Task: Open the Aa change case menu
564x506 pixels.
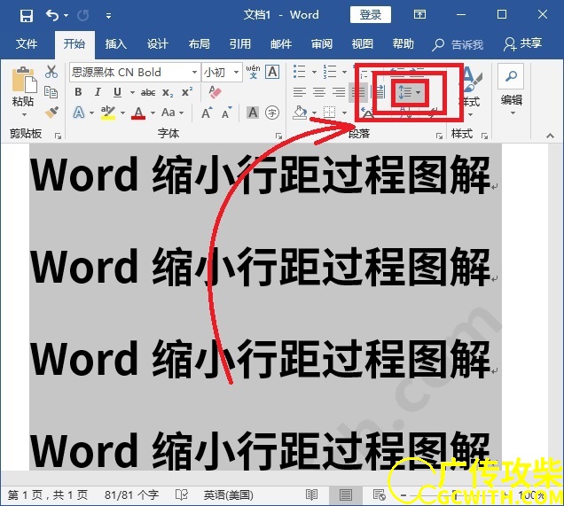Action: pyautogui.click(x=172, y=113)
